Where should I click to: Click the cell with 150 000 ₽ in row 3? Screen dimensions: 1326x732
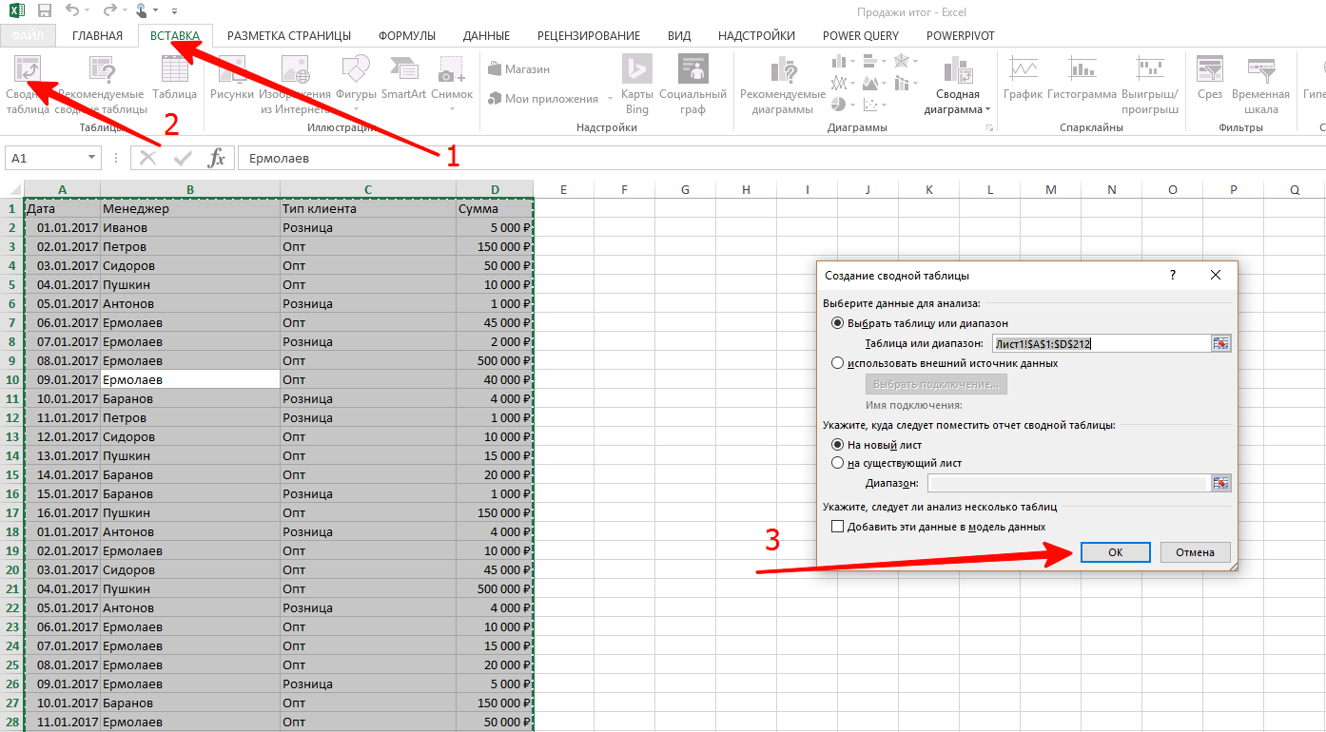(x=495, y=246)
